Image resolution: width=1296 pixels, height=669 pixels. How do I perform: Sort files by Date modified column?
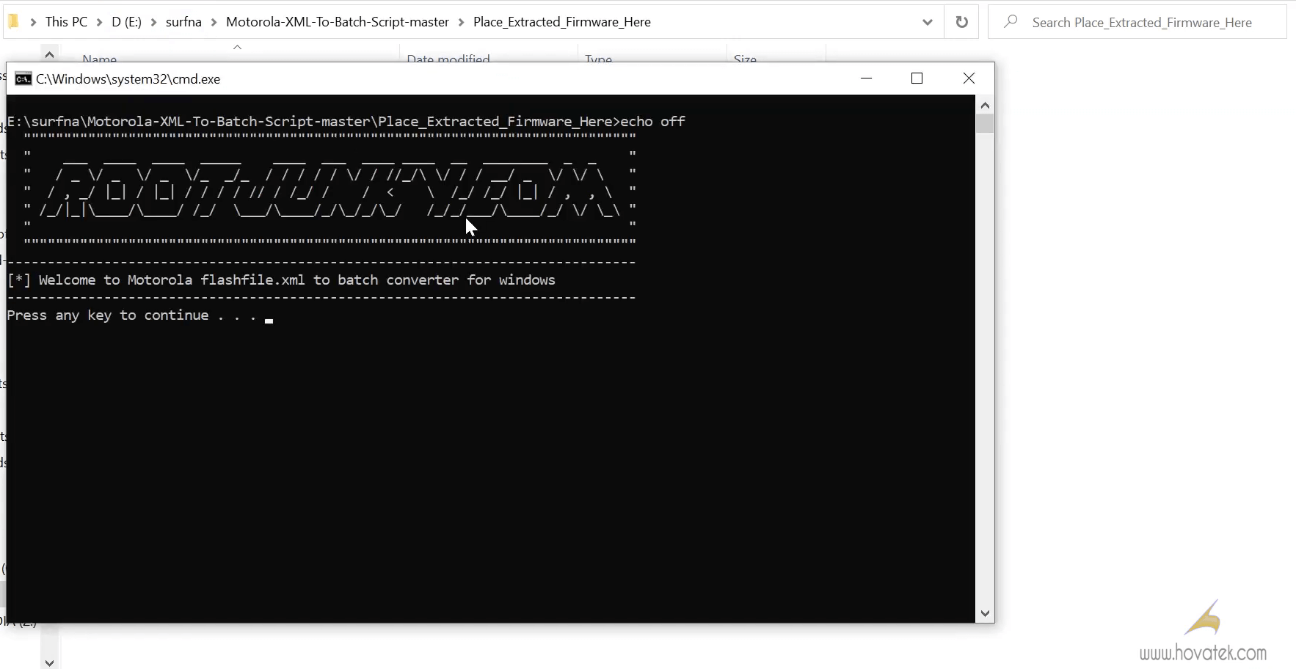(x=448, y=59)
